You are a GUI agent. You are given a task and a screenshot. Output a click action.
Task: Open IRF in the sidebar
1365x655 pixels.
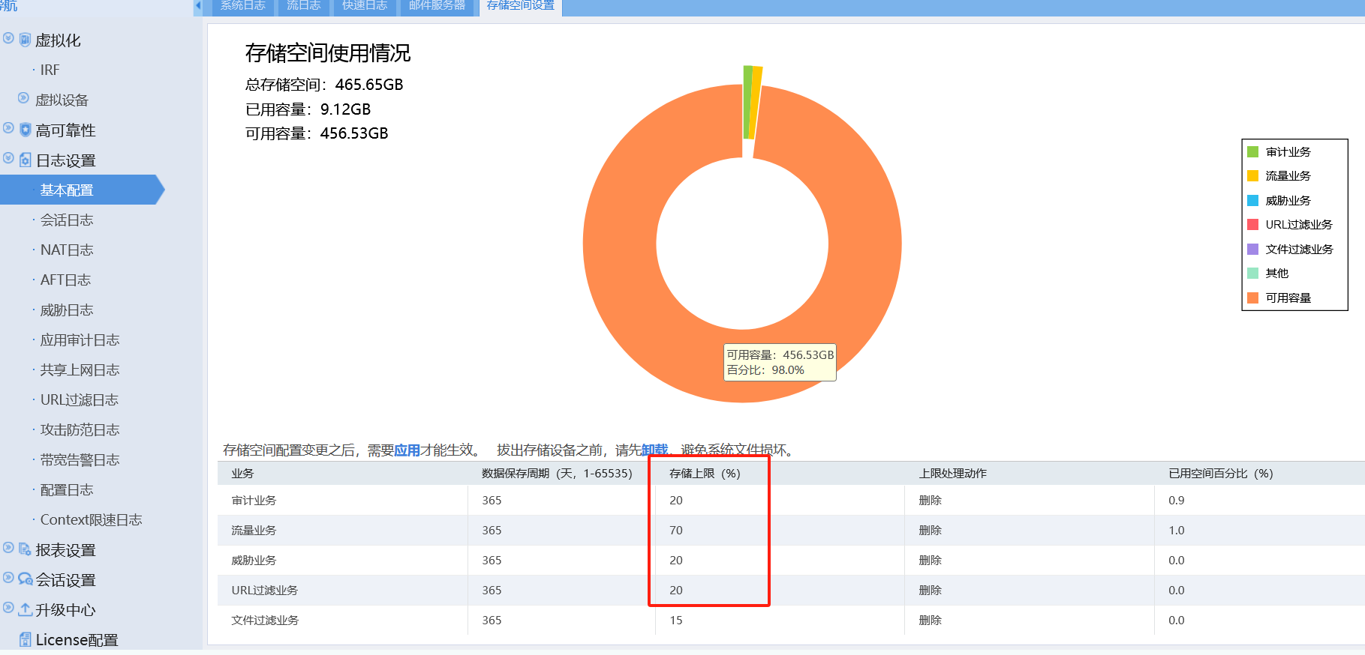point(50,70)
